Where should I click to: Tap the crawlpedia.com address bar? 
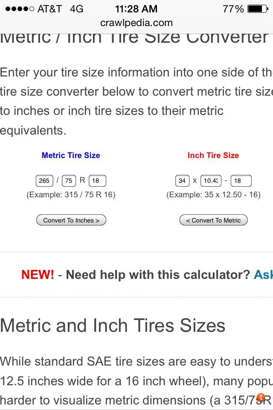pos(136,23)
